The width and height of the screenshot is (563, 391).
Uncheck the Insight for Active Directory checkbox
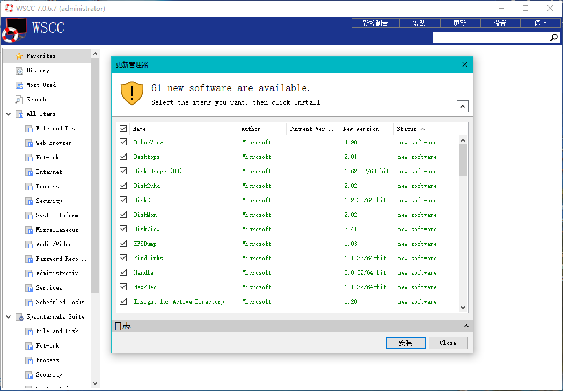(123, 301)
